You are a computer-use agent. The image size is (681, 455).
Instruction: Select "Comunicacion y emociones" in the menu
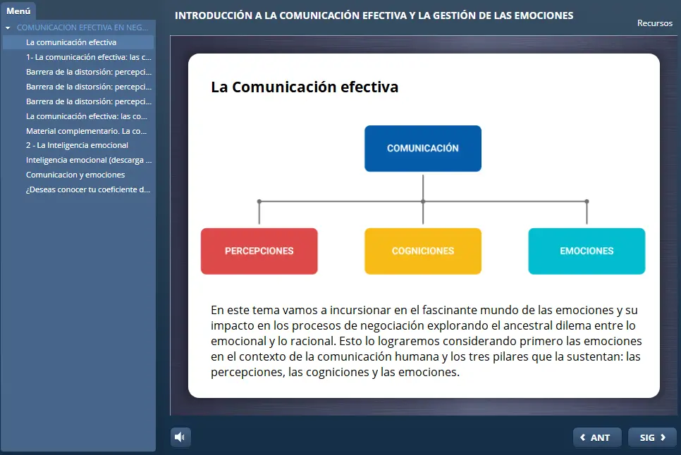(75, 174)
